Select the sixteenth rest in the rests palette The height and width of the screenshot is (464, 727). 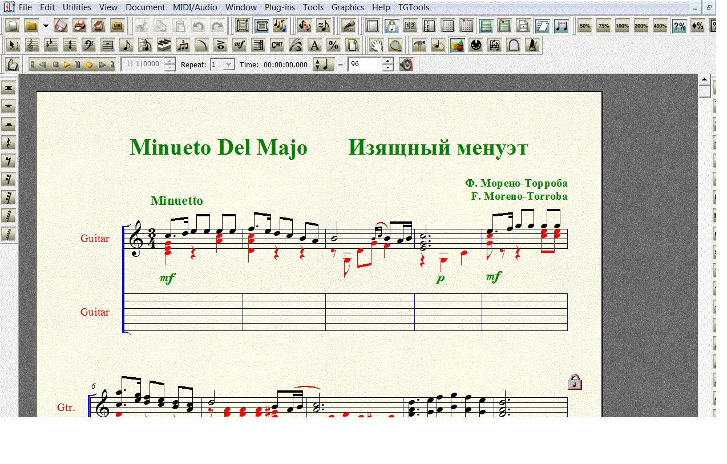coord(9,179)
